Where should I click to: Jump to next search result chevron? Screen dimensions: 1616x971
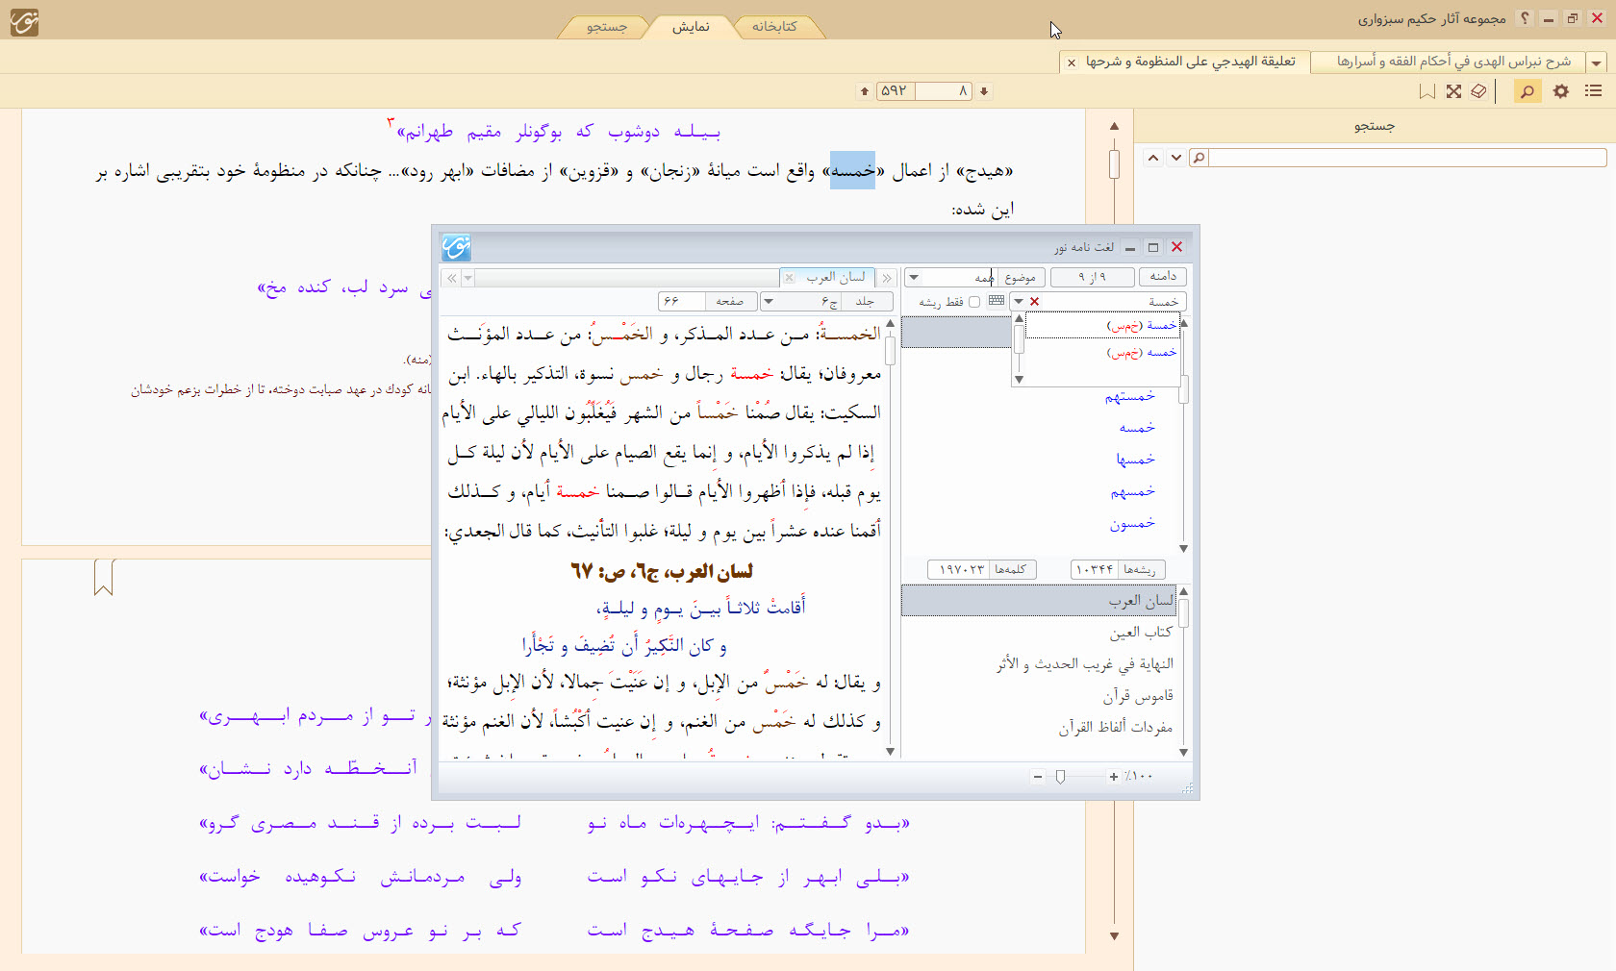click(1175, 158)
